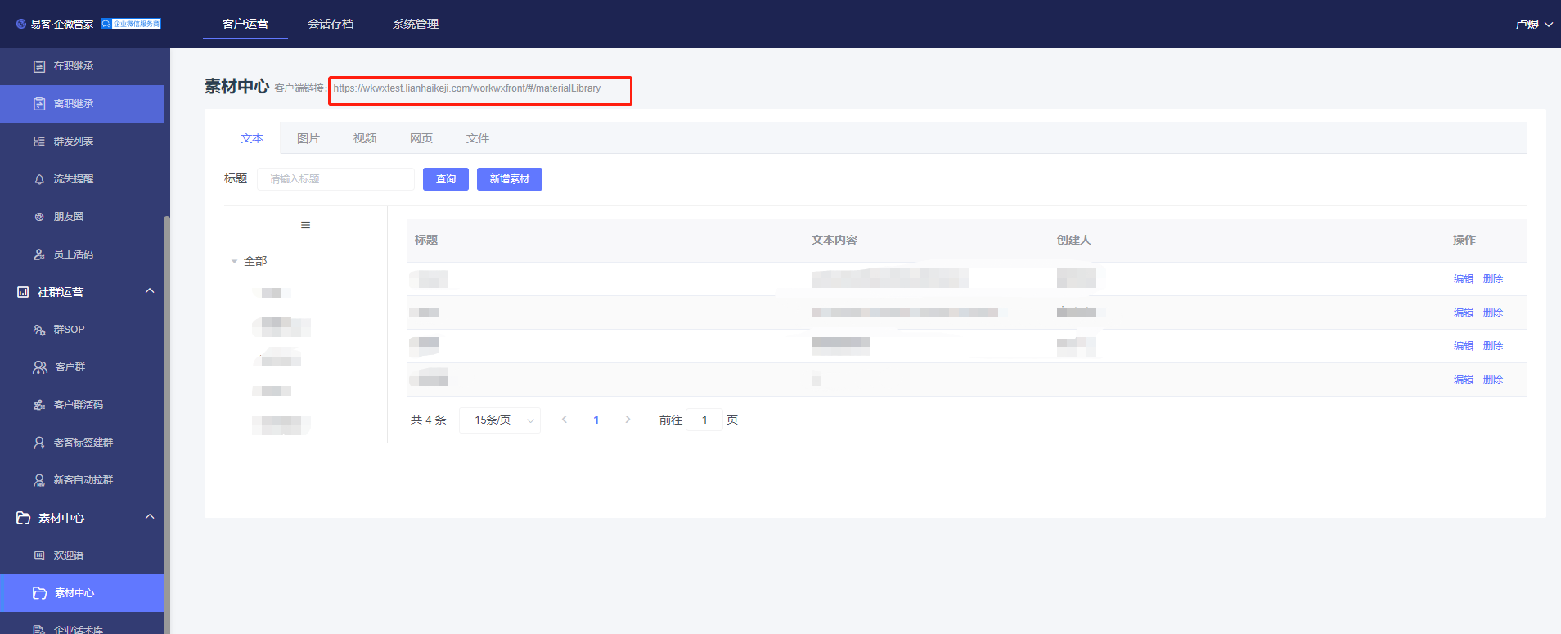
Task: Click the 新增素材 button
Action: tap(510, 179)
